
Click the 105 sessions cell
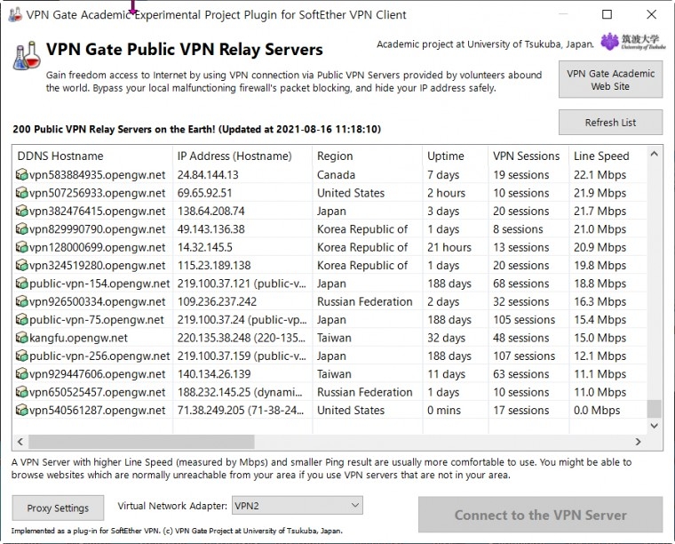pos(524,320)
